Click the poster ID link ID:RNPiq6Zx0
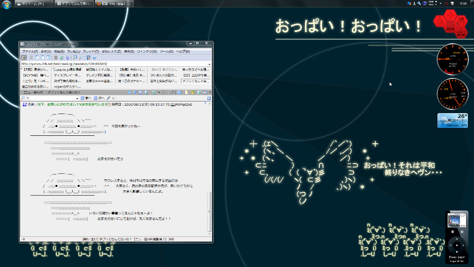 (181, 104)
